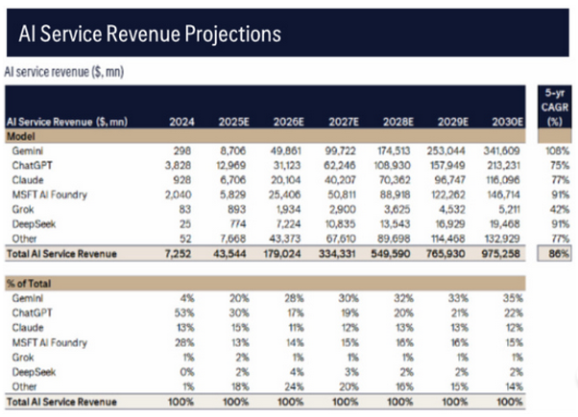Image resolution: width=578 pixels, height=417 pixels.
Task: Click the AI service revenue ($, mn) subtitle
Action: click(x=63, y=72)
